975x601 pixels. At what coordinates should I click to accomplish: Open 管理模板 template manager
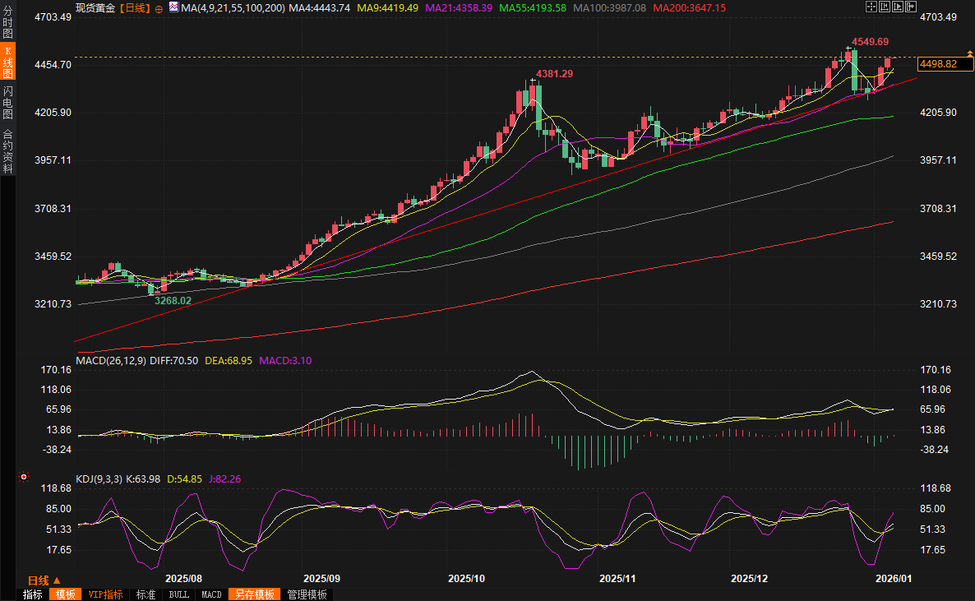[307, 594]
